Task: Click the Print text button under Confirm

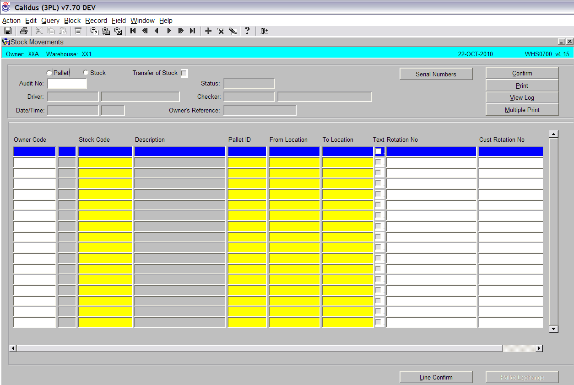Action: pos(522,86)
